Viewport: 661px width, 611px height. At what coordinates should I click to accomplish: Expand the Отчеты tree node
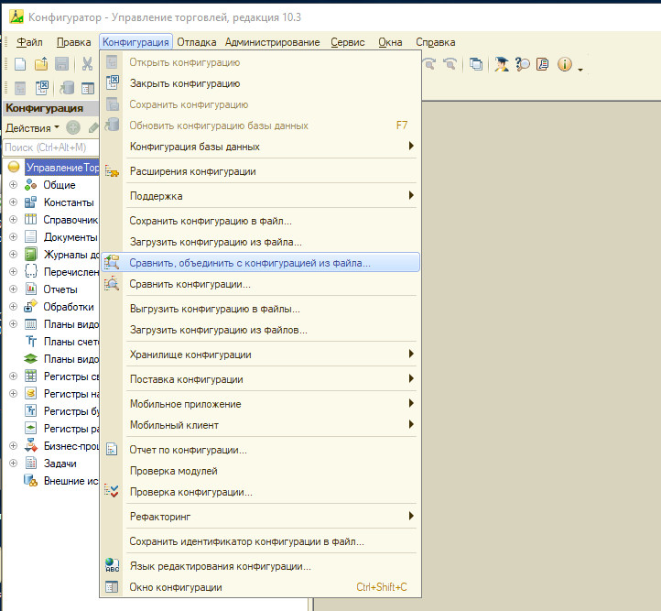click(13, 289)
